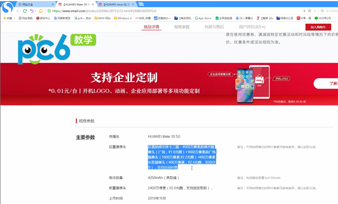Switch to the HUAWEI nova 6 tab
This screenshot has height=204, width=338.
[117, 5]
